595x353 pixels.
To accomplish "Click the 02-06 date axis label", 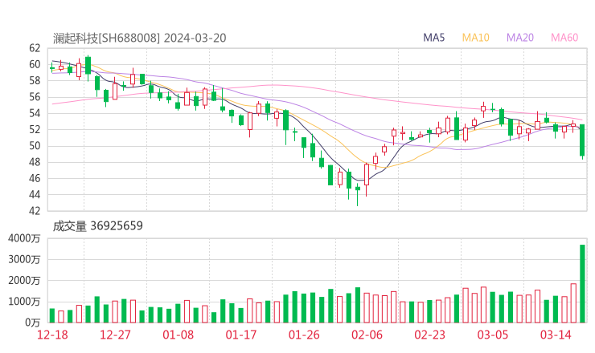I will [367, 335].
